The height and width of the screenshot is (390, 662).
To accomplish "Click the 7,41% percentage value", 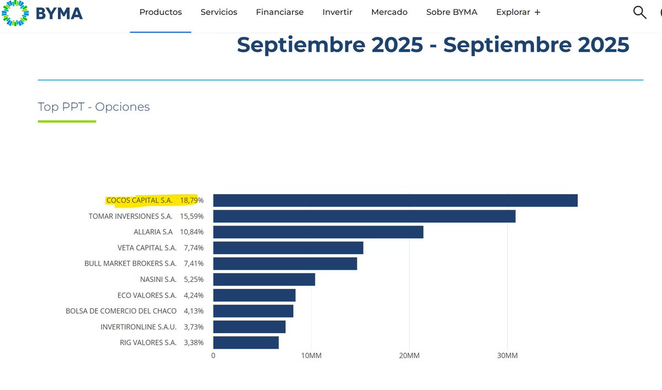I will (194, 264).
